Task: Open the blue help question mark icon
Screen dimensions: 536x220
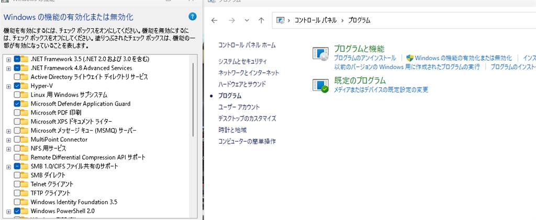Action: point(193,16)
